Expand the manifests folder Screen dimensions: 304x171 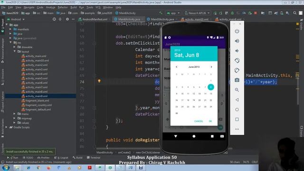click(x=10, y=29)
